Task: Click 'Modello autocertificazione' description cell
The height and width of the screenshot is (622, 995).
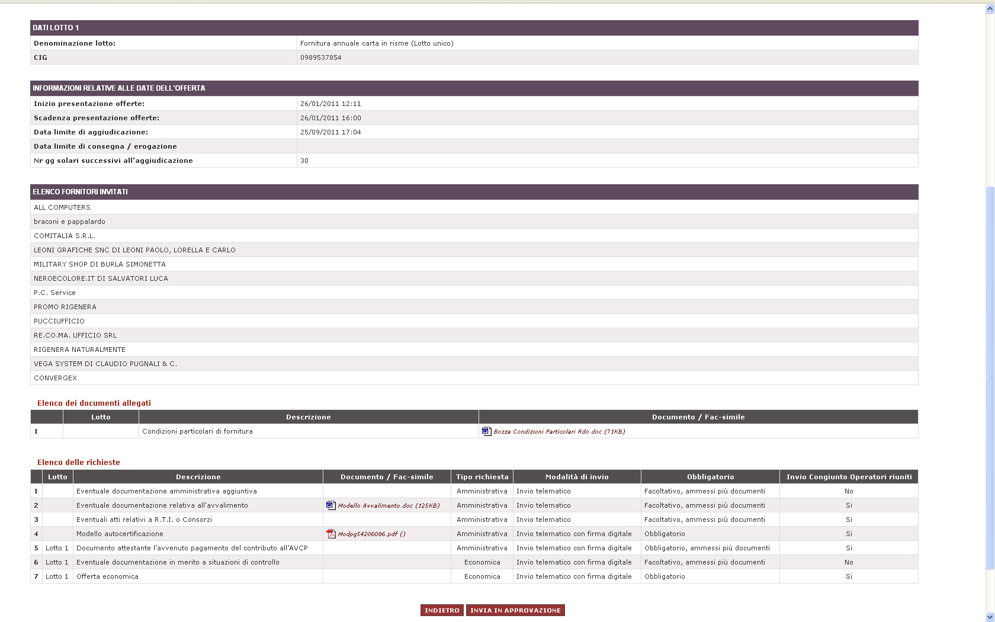Action: click(198, 534)
